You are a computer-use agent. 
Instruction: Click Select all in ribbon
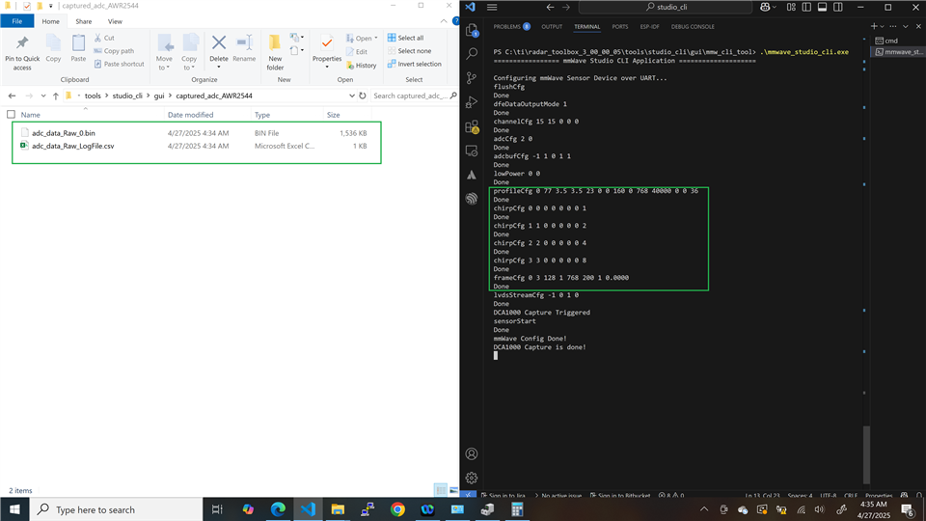[x=405, y=38]
